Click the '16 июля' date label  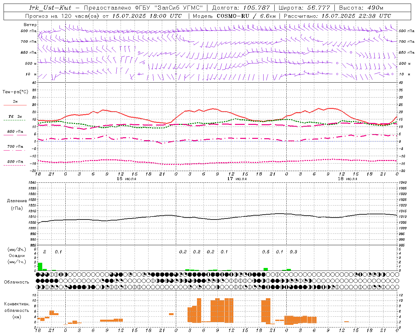(126, 179)
